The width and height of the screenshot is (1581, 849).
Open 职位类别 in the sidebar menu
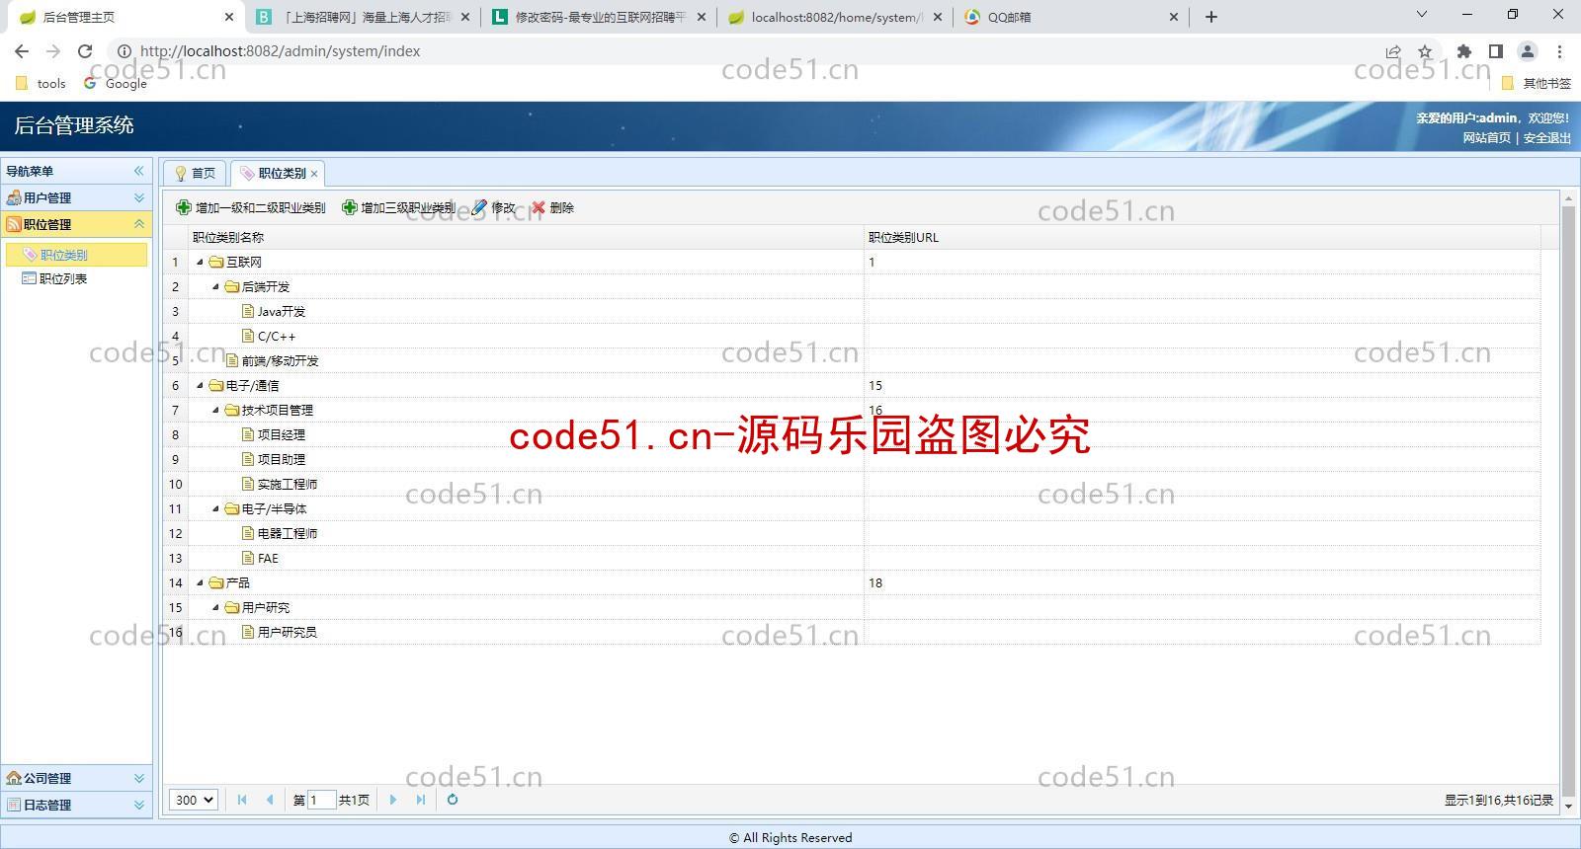pyautogui.click(x=76, y=255)
